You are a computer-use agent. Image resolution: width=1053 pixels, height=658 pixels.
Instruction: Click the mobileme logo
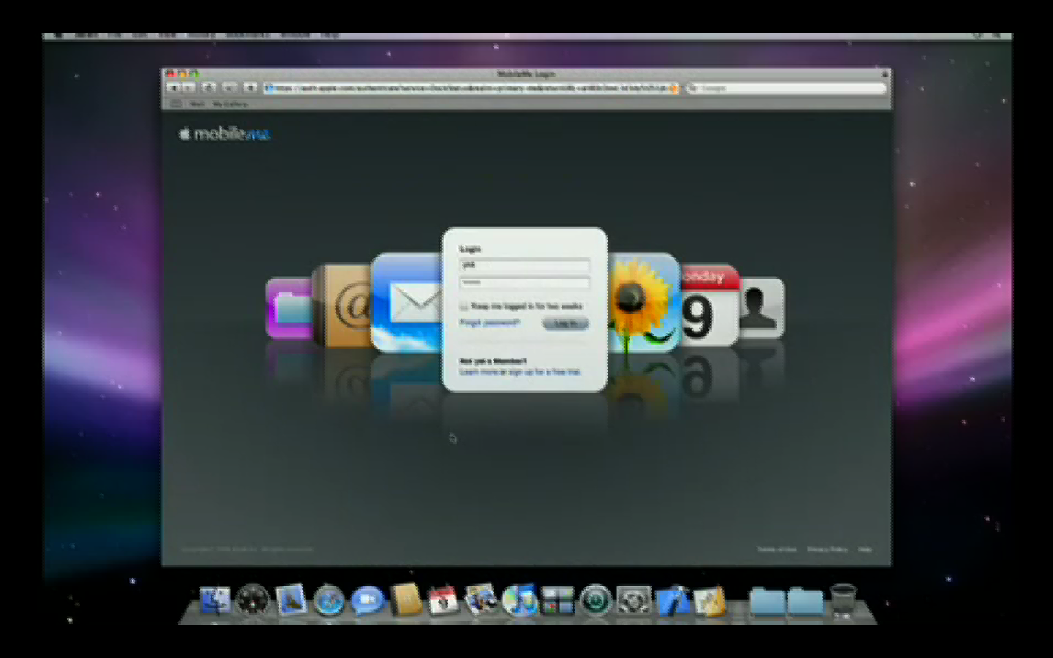[x=224, y=134]
